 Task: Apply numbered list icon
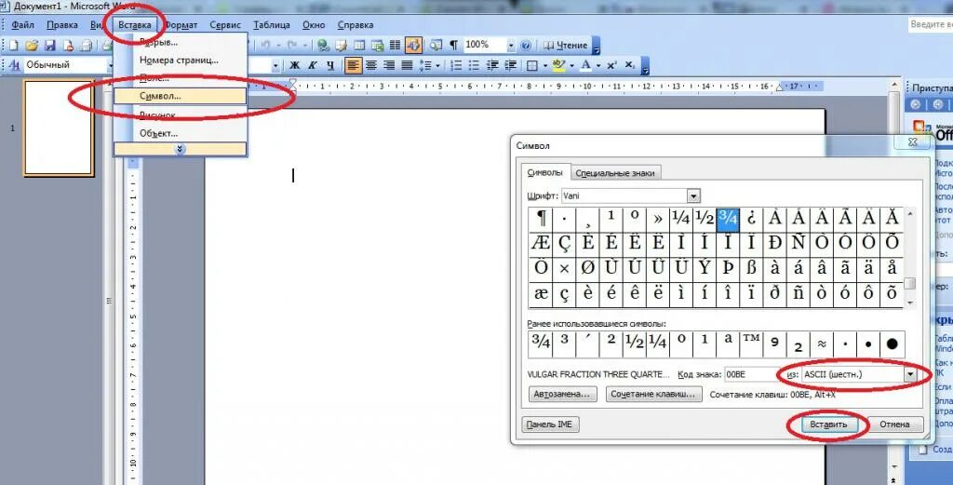[456, 65]
